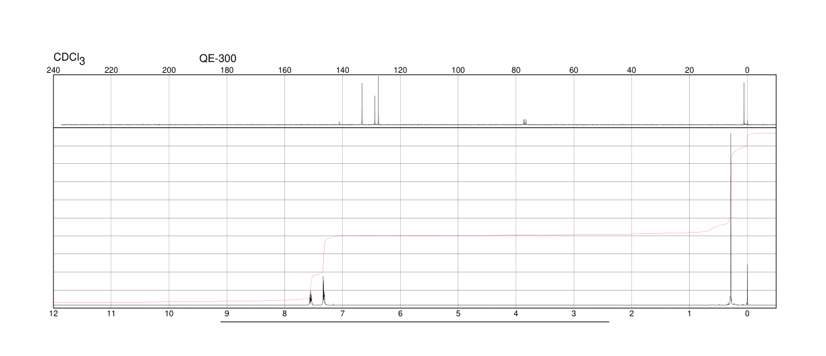
Task: Click the CDCl3 solvent label
Action: pyautogui.click(x=70, y=59)
